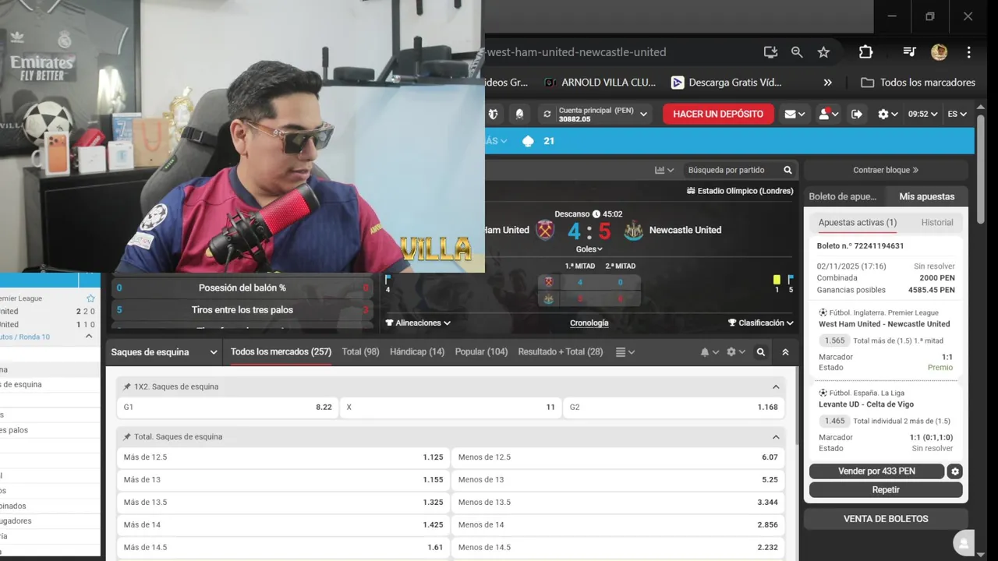Viewport: 998px width, 561px height.
Task: Favorite the Premier League with star icon
Action: [x=90, y=298]
